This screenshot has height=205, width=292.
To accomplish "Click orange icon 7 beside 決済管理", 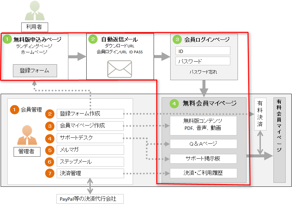I will (x=50, y=174).
